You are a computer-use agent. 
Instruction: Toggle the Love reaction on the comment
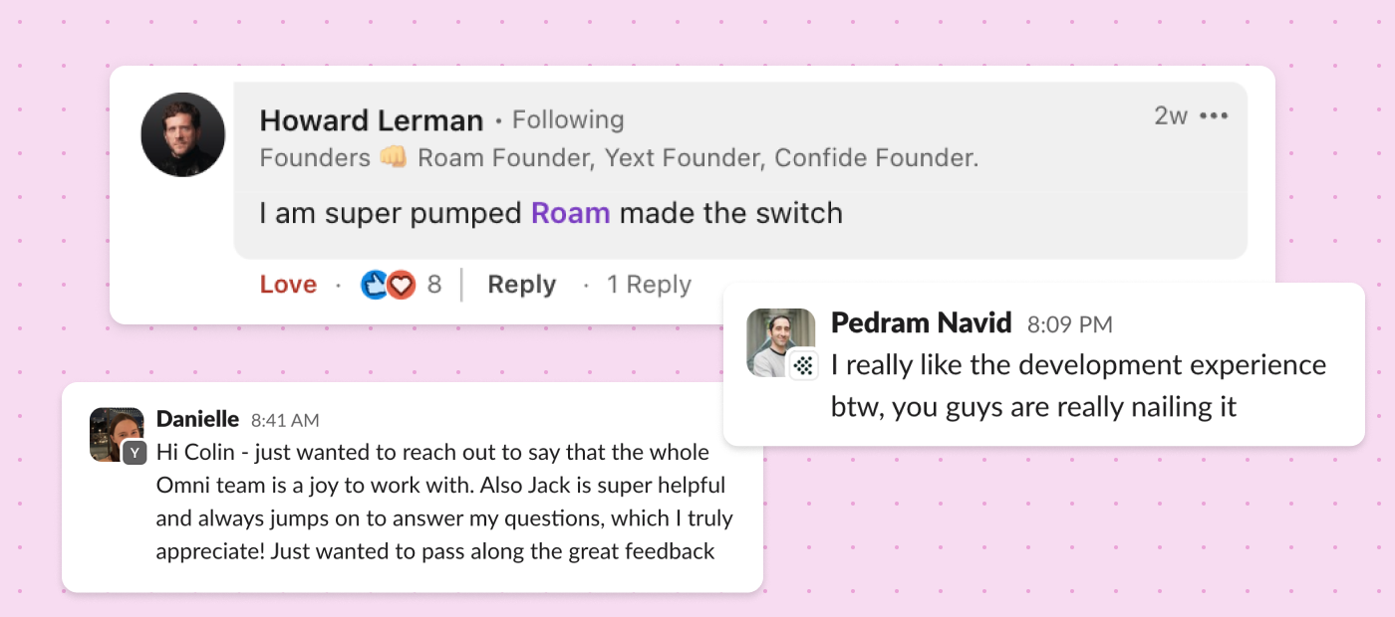click(x=288, y=285)
